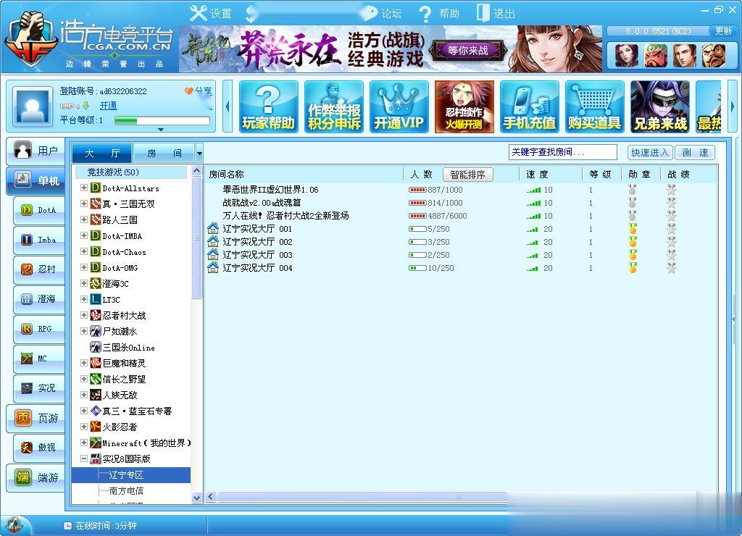Viewport: 742px width, 536px height.
Task: Select the RPG sidebar shortcut
Action: click(39, 329)
